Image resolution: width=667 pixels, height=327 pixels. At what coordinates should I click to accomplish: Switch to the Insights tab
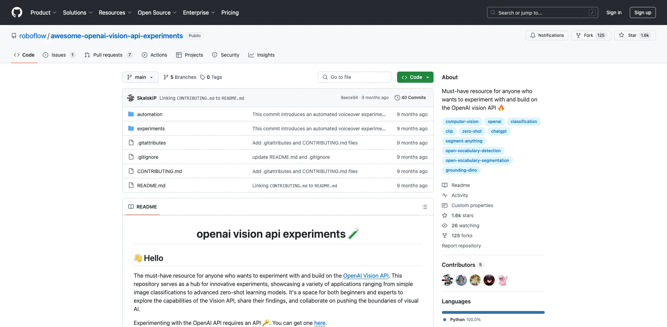[262, 55]
